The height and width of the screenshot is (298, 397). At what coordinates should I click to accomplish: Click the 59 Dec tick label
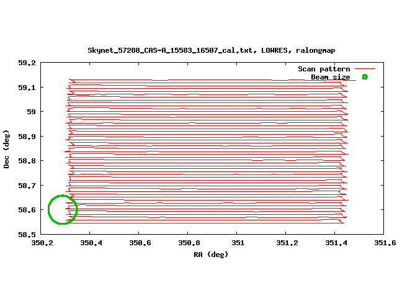(x=32, y=112)
